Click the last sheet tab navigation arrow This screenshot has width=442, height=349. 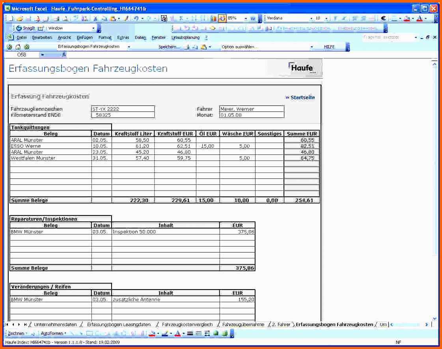(25, 325)
